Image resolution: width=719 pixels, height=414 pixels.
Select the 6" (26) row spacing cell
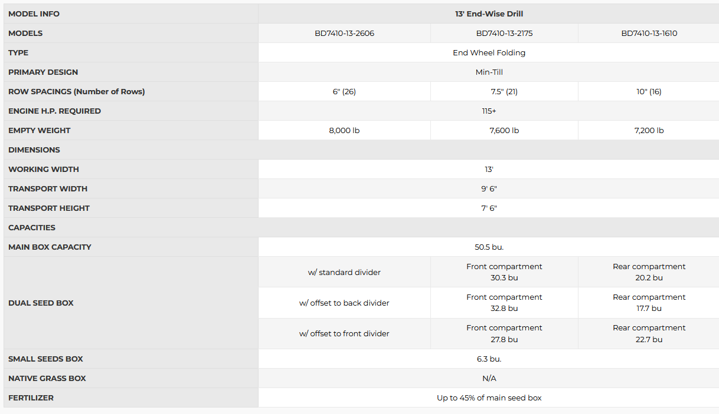coord(344,92)
